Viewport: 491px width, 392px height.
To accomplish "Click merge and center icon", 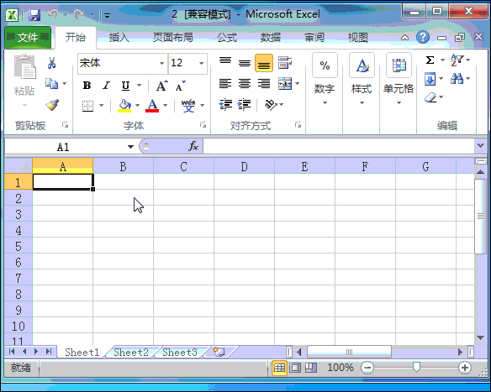I will tap(285, 83).
